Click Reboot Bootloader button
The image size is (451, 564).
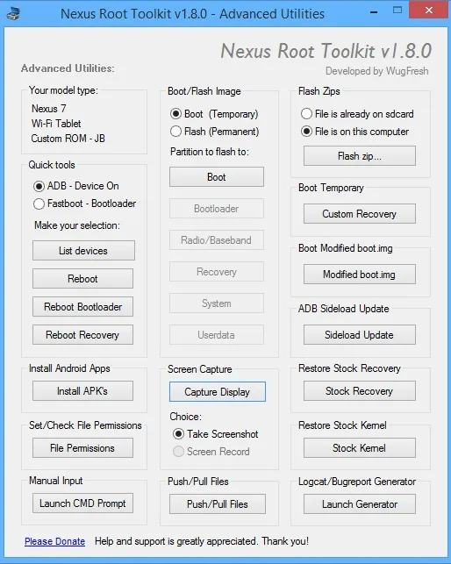tap(82, 307)
